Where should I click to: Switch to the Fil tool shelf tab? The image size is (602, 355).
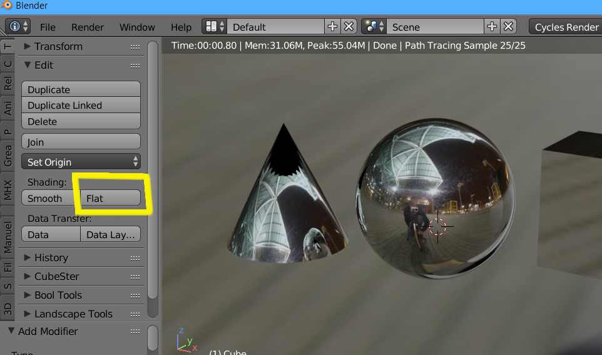pos(8,267)
